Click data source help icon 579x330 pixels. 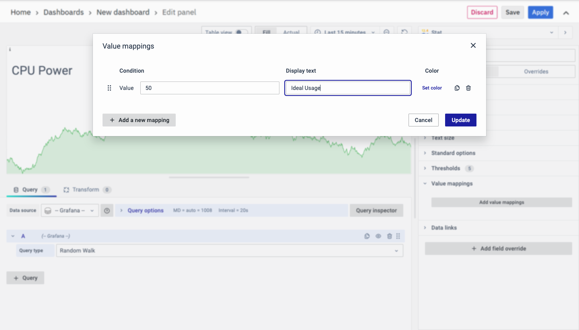pos(107,210)
